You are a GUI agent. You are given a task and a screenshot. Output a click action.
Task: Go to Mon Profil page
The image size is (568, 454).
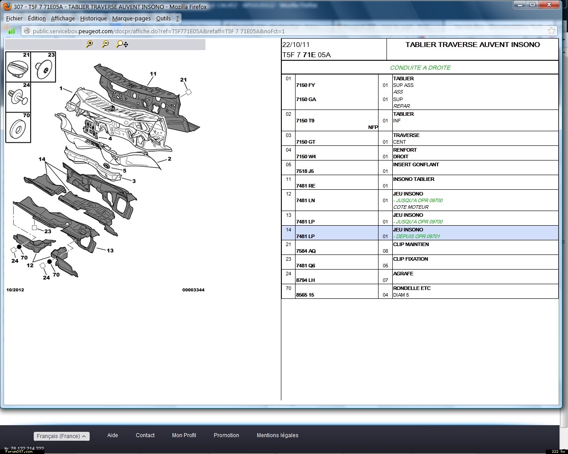[x=184, y=435]
